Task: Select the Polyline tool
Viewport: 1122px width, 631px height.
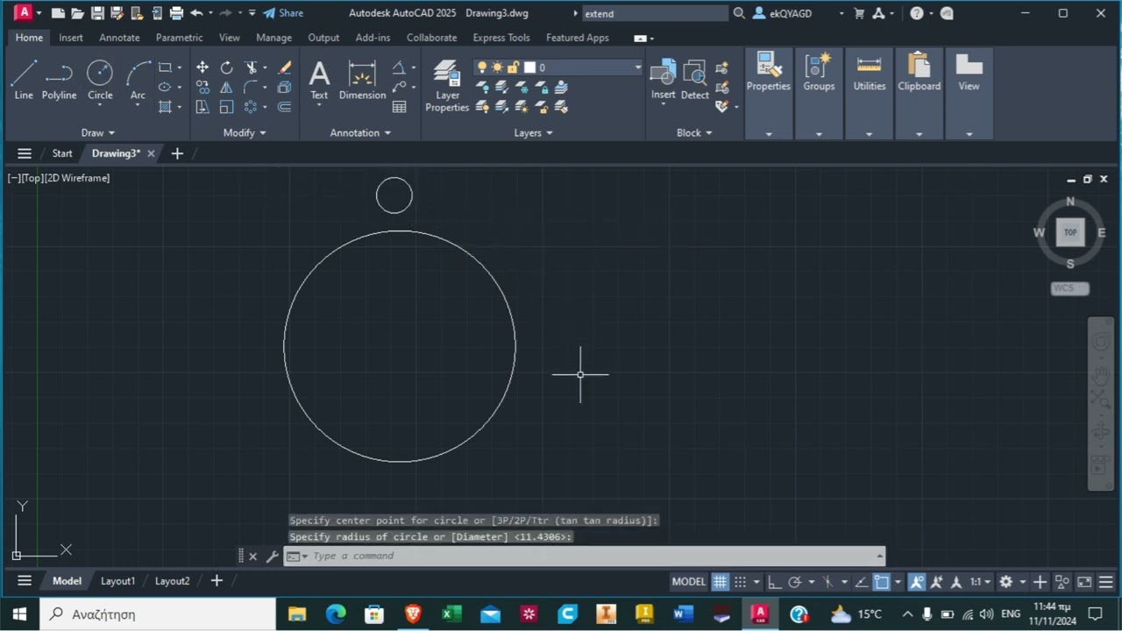Action: (59, 80)
